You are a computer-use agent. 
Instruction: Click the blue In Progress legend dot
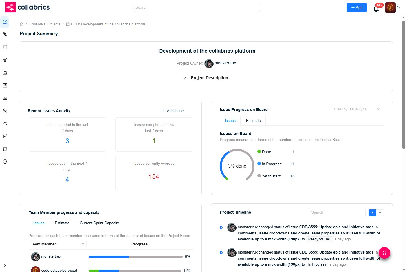(x=259, y=164)
